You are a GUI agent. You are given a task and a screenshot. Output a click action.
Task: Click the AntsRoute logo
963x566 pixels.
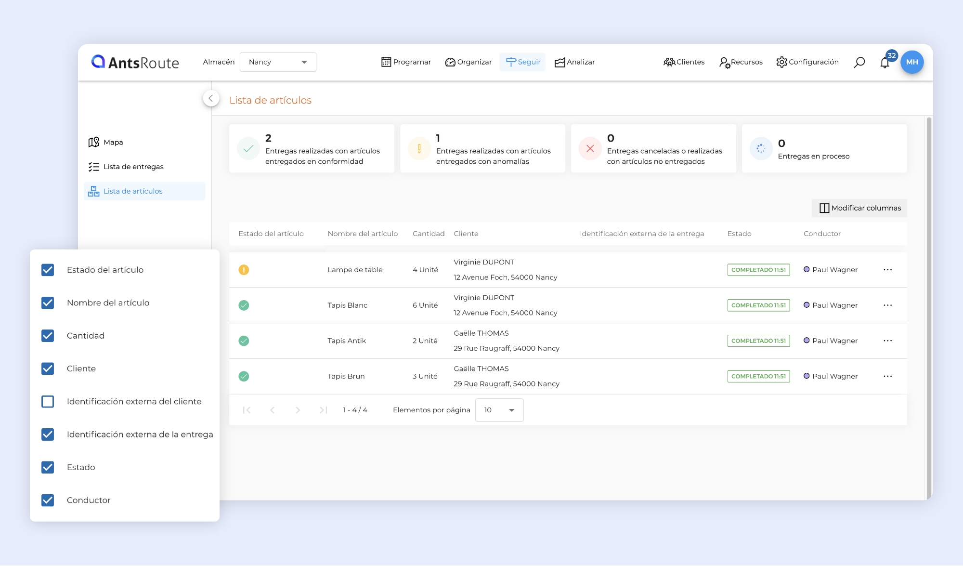tap(135, 62)
